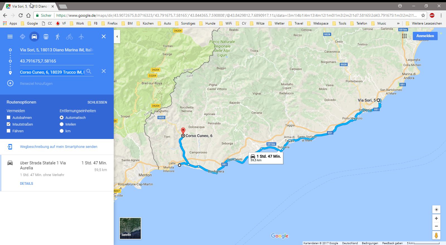This screenshot has height=245, width=446.
Task: Select km distance units
Action: (x=62, y=131)
